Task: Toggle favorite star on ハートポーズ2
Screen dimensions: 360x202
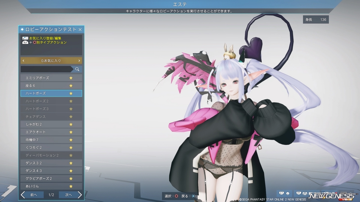Action: [71, 101]
